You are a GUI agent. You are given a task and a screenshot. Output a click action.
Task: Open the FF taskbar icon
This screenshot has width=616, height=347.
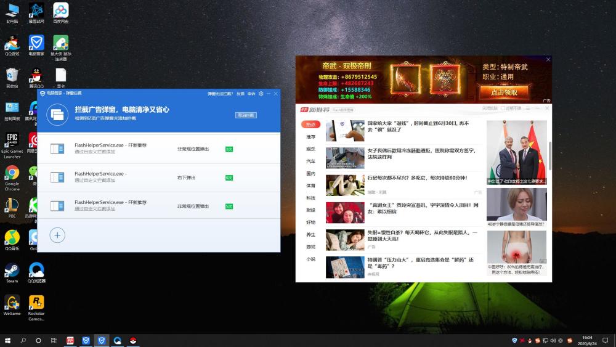(70, 340)
